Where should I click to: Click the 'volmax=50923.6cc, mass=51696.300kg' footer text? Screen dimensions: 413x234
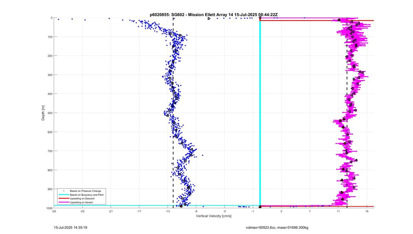coord(277,227)
